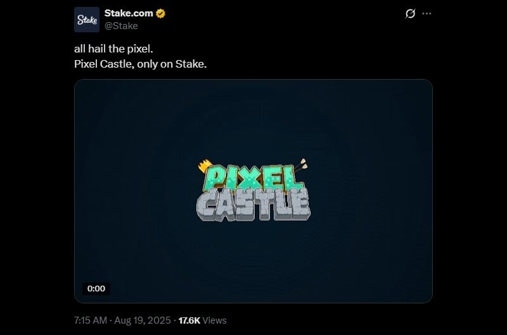This screenshot has width=507, height=335.
Task: Click the 'all hail the pixel.' text
Action: 113,49
